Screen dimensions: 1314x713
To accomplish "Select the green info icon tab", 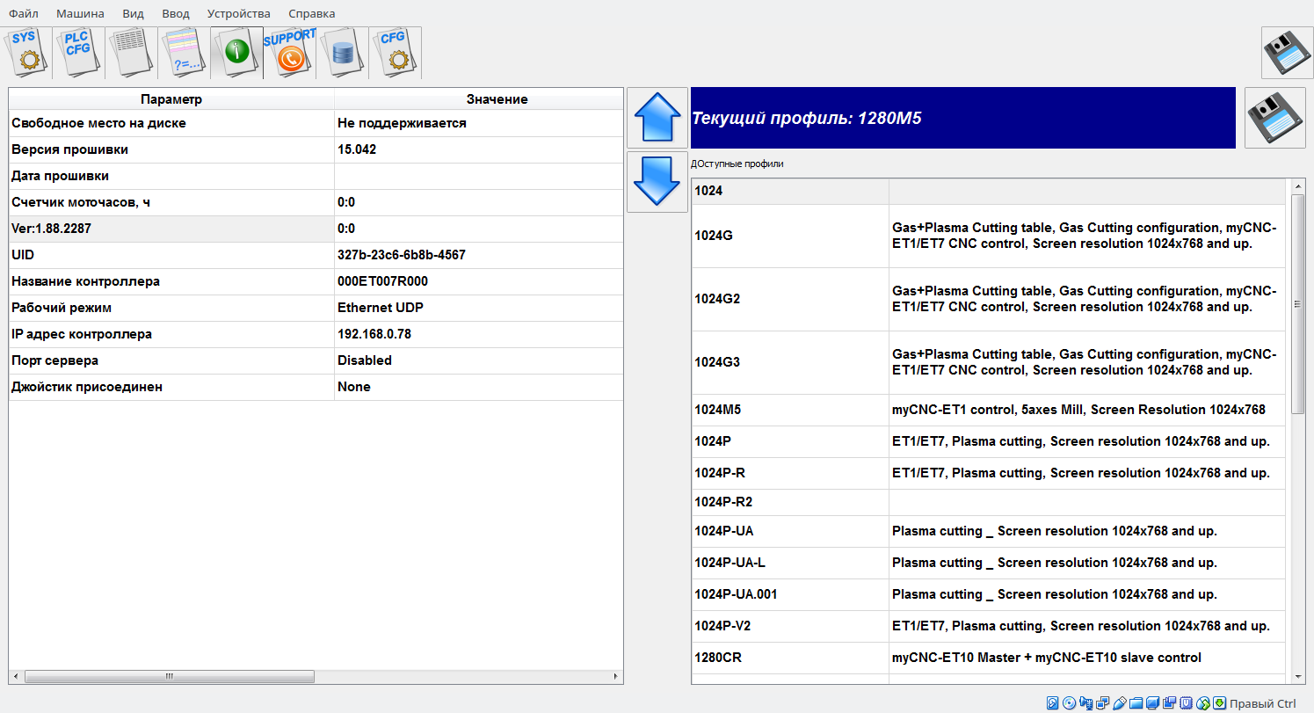I will 236,53.
